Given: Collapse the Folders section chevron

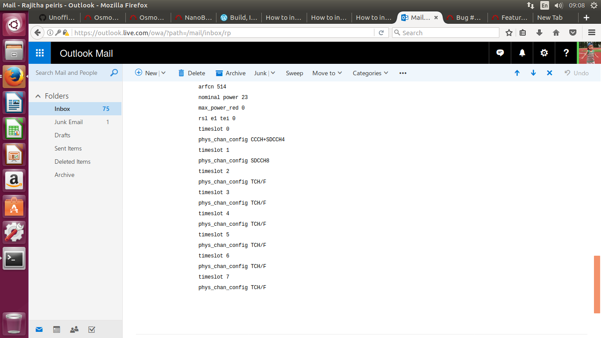Looking at the screenshot, I should [x=38, y=96].
